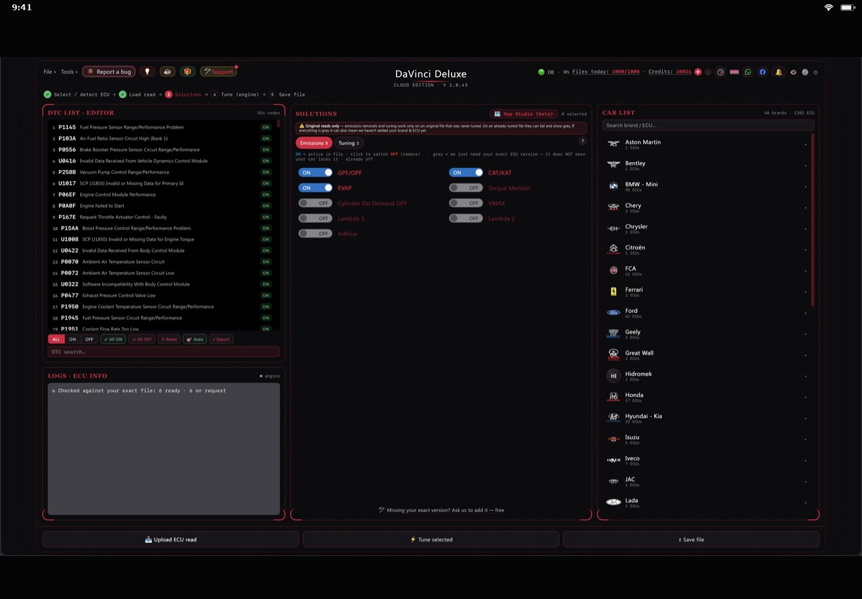The height and width of the screenshot is (599, 862).
Task: Expand the Iveco brand row arrow
Action: coord(805,461)
